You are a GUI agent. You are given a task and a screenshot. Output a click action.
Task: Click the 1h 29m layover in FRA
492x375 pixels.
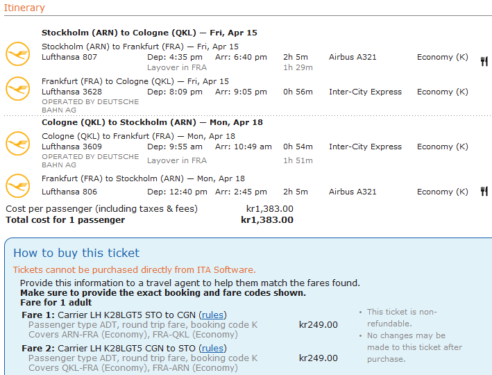[297, 67]
